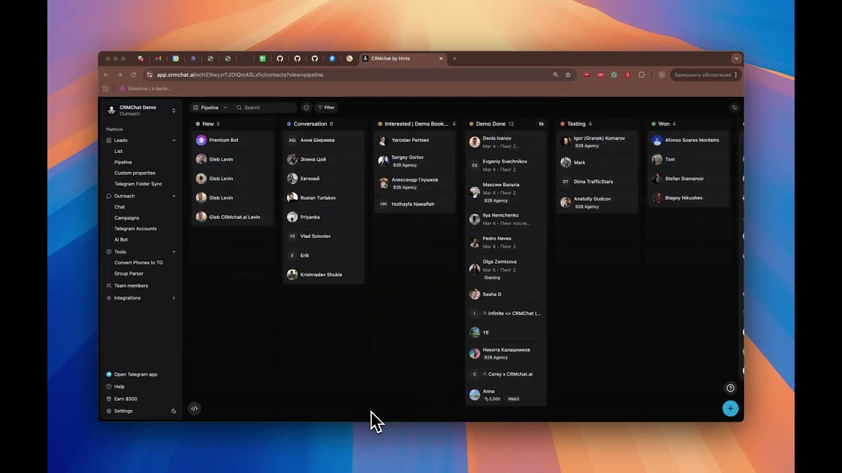Click the checkmark circle icon beside Search
Screen dimensions: 842x473
(x=306, y=108)
